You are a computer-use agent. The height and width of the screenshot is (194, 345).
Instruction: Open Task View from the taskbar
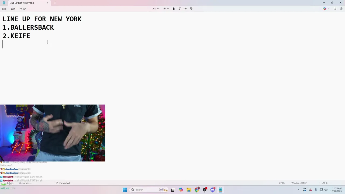[172, 190]
